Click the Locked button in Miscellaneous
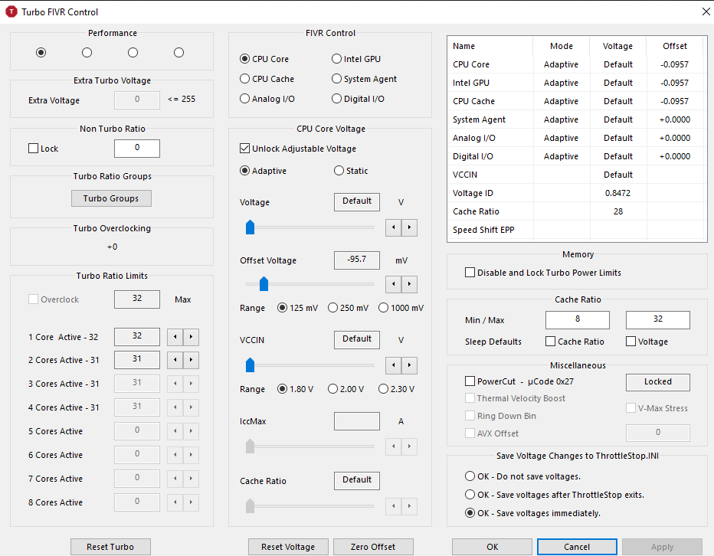Image resolution: width=714 pixels, height=556 pixels. (x=658, y=382)
